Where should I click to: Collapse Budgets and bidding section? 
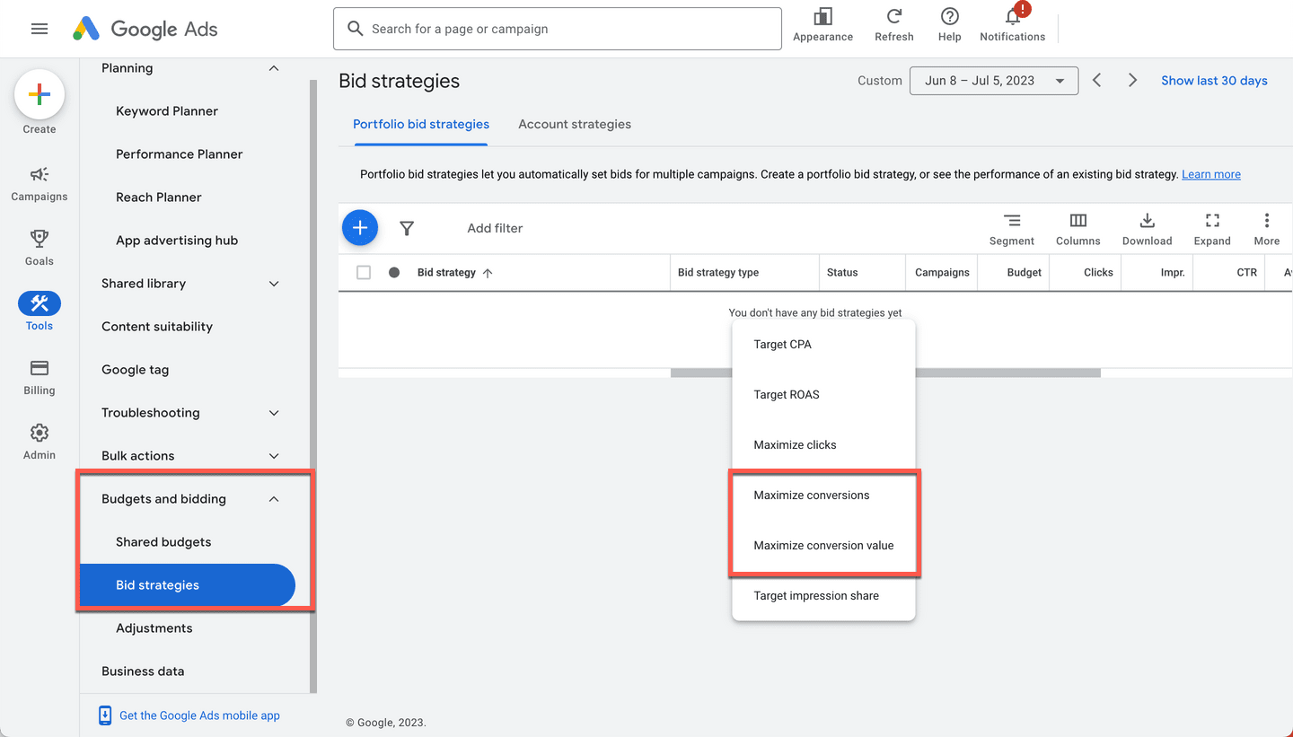(x=274, y=499)
